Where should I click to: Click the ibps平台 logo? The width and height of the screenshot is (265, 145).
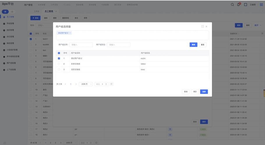pyautogui.click(x=8, y=4)
